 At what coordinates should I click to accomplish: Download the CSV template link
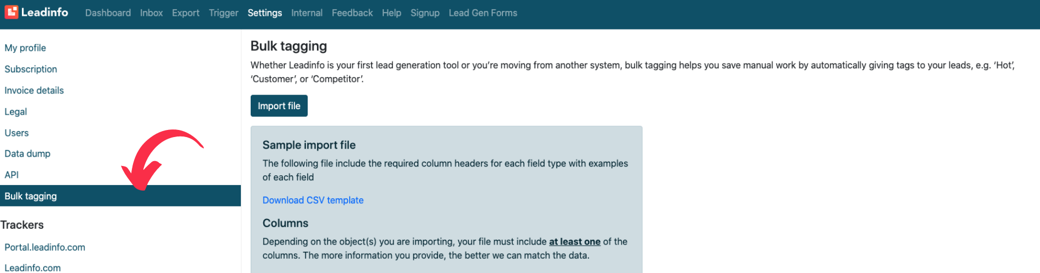(313, 200)
